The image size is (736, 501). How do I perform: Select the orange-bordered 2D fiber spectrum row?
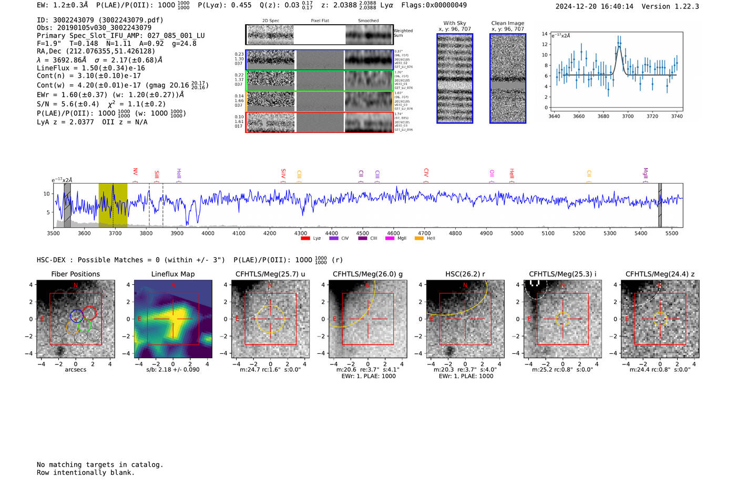[x=319, y=101]
